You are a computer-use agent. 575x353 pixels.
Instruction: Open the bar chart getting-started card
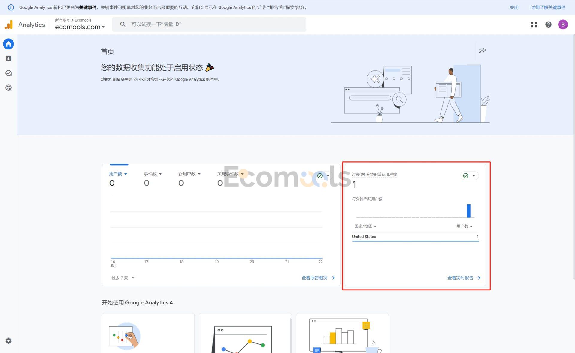point(342,333)
